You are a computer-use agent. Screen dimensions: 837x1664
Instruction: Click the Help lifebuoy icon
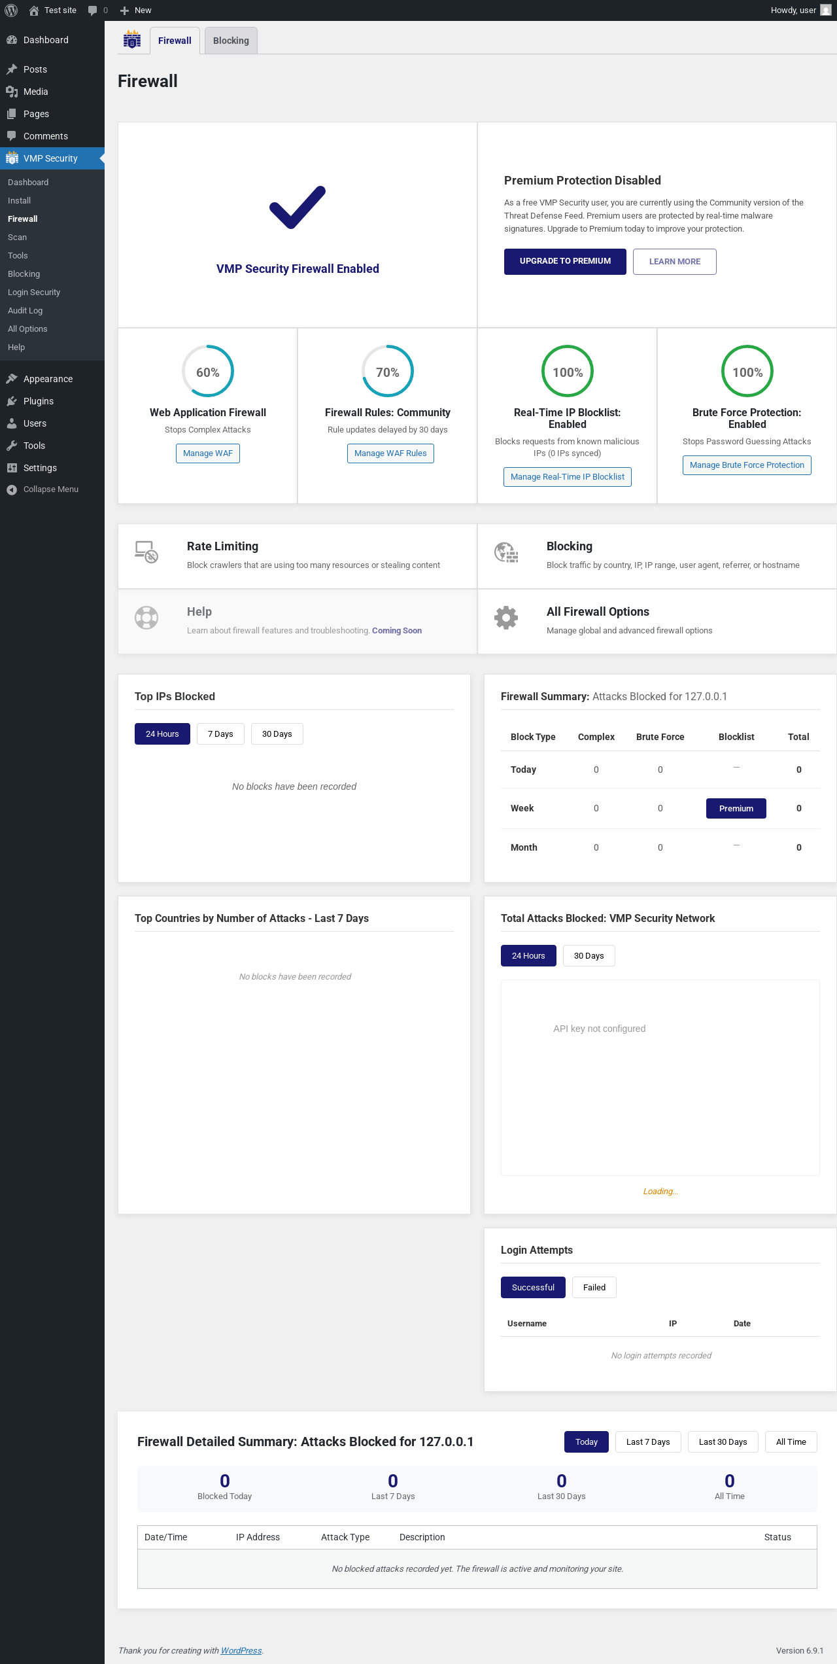tap(146, 618)
